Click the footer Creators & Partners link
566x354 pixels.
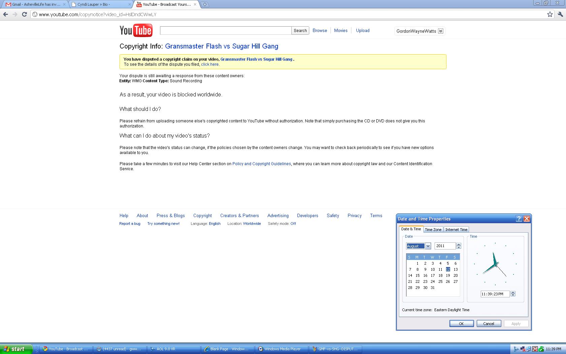(x=240, y=216)
